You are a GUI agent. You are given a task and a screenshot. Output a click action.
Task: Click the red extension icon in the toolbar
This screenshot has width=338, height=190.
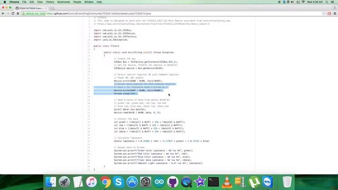pyautogui.click(x=329, y=14)
